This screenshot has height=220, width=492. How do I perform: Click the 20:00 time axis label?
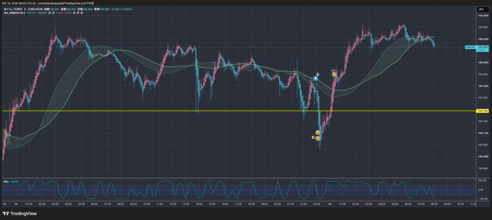[277, 204]
